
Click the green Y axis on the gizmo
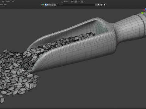tap(142, 13)
